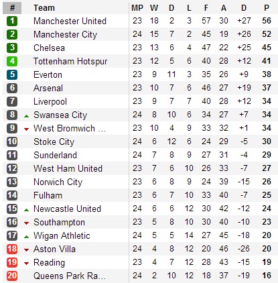The height and width of the screenshot is (283, 278).
Task: Click the red down arrow beside West Bromwich
Action: (x=26, y=129)
